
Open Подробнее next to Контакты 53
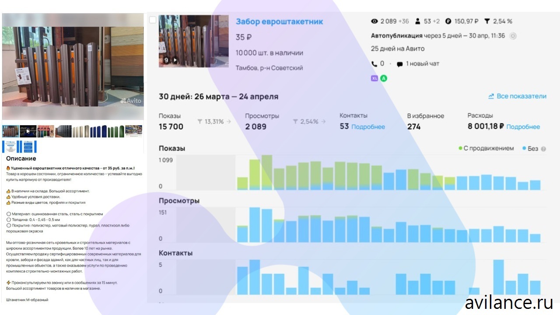click(x=368, y=127)
